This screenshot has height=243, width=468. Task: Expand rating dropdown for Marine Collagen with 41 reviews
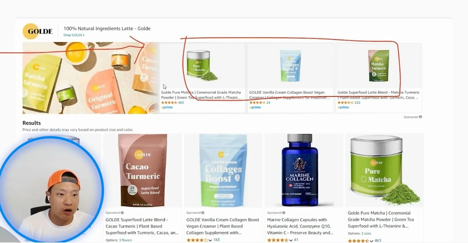[x=291, y=240]
